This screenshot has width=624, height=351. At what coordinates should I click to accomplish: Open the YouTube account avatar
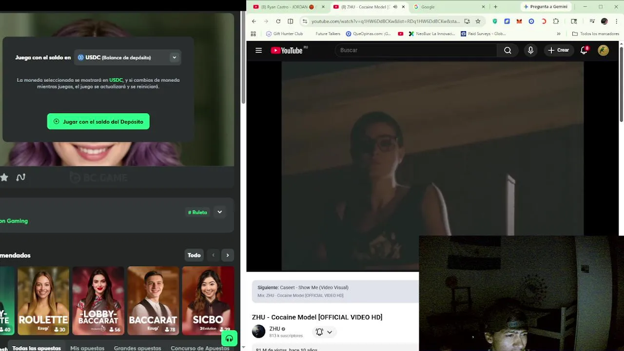click(x=604, y=50)
